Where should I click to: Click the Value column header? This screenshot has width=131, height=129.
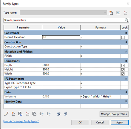coord(61,27)
